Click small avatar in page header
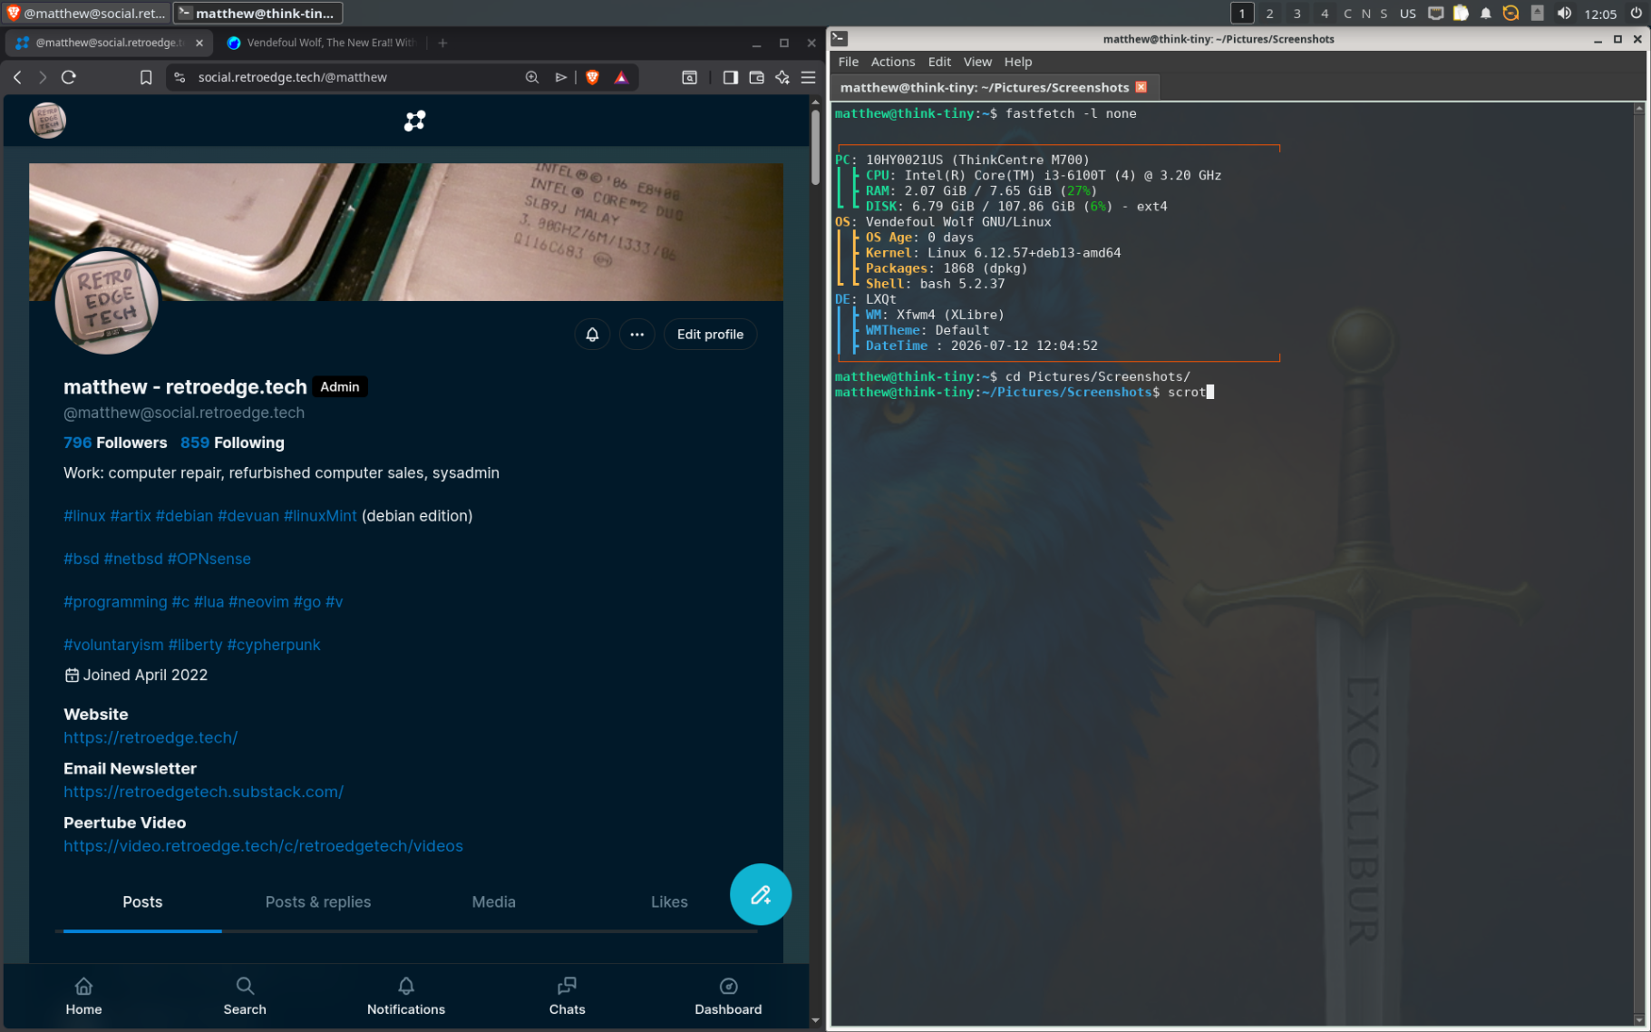The width and height of the screenshot is (1651, 1032). click(x=47, y=120)
